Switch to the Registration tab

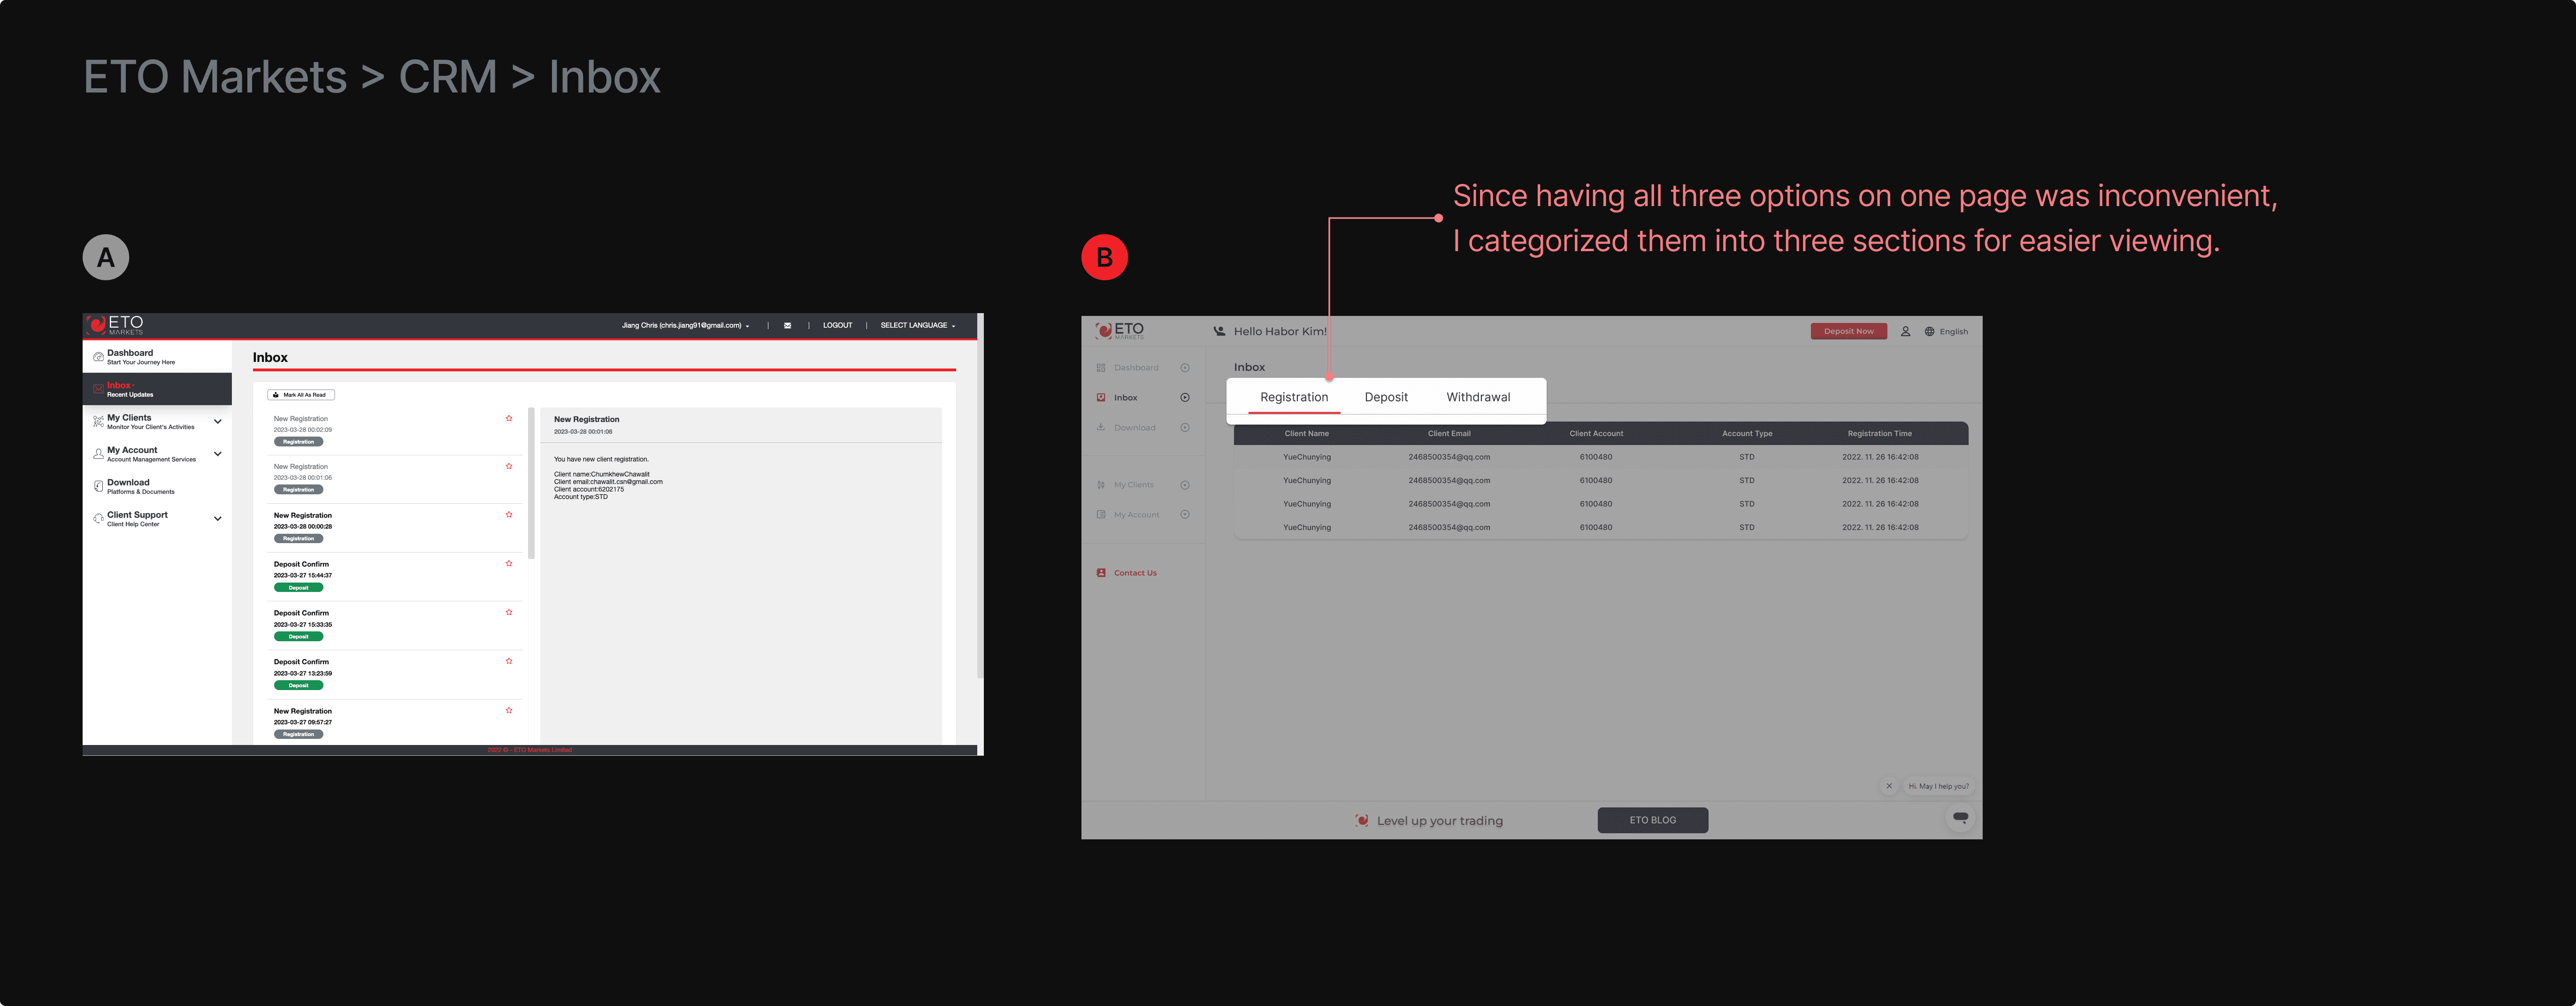[x=1294, y=397]
